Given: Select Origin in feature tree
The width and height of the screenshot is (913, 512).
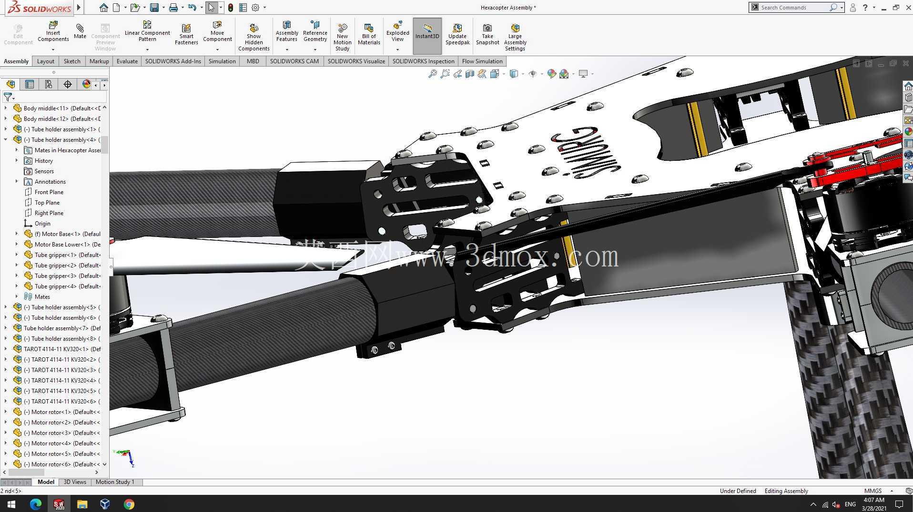Looking at the screenshot, I should coord(42,223).
